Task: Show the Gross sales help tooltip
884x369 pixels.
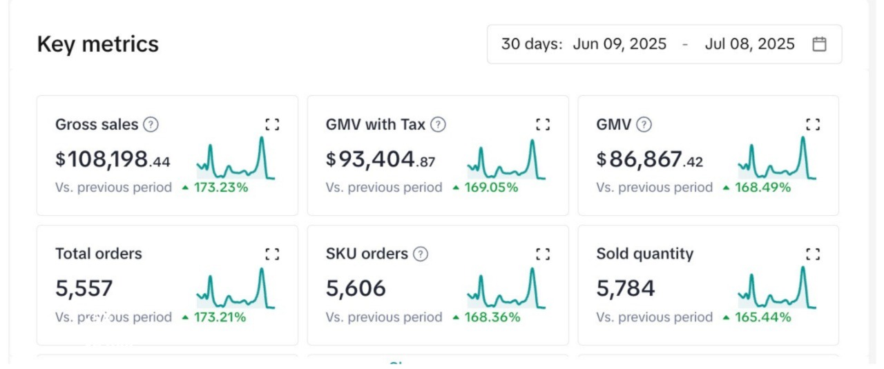Action: [x=151, y=125]
